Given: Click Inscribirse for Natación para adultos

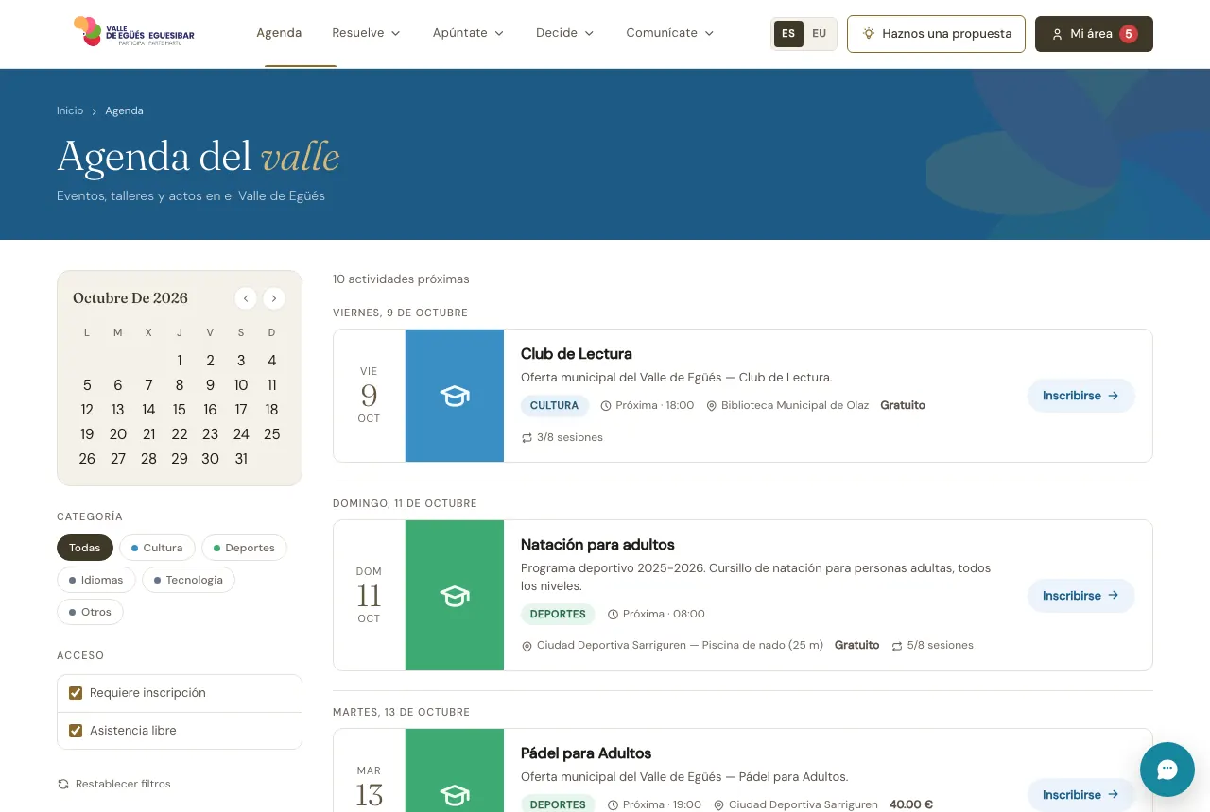Looking at the screenshot, I should tap(1080, 596).
